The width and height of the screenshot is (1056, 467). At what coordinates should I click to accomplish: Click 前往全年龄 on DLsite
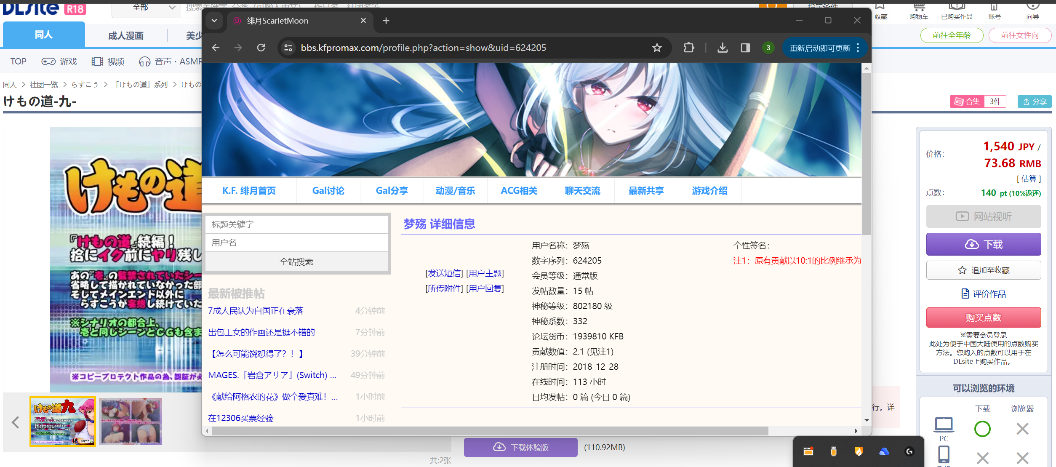[952, 35]
